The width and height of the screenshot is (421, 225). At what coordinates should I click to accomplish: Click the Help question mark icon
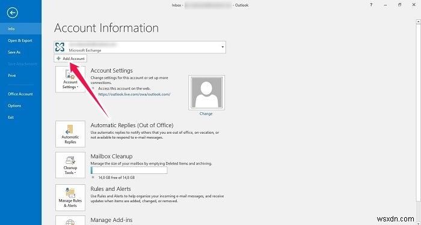click(371, 5)
